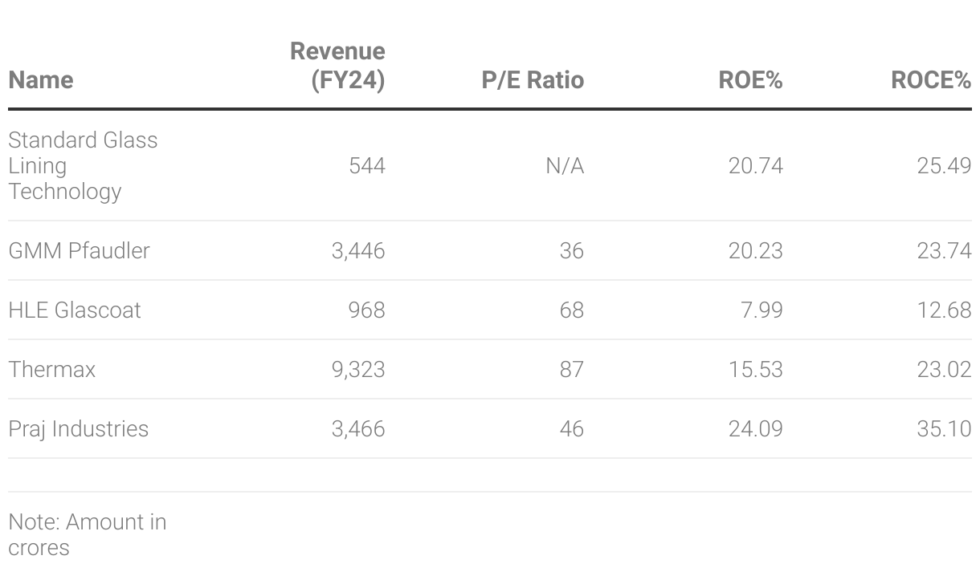
Task: Select the ROCE% column header
Action: (930, 80)
